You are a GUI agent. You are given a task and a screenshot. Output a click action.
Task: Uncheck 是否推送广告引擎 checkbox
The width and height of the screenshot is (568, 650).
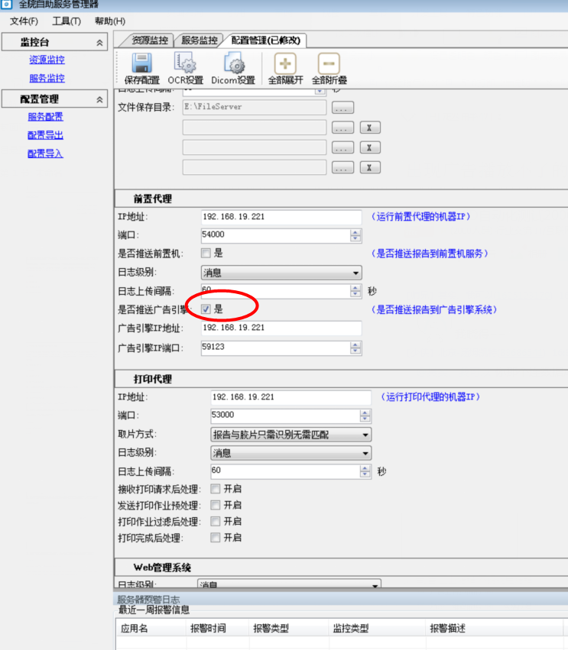coord(206,309)
